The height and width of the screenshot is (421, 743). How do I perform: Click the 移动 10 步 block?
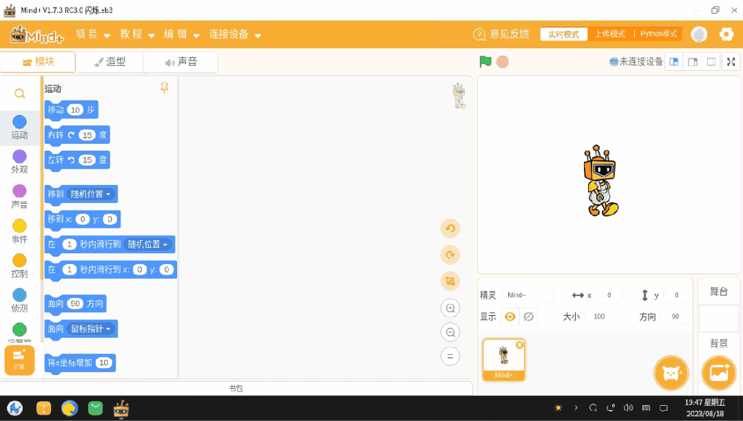pos(71,110)
